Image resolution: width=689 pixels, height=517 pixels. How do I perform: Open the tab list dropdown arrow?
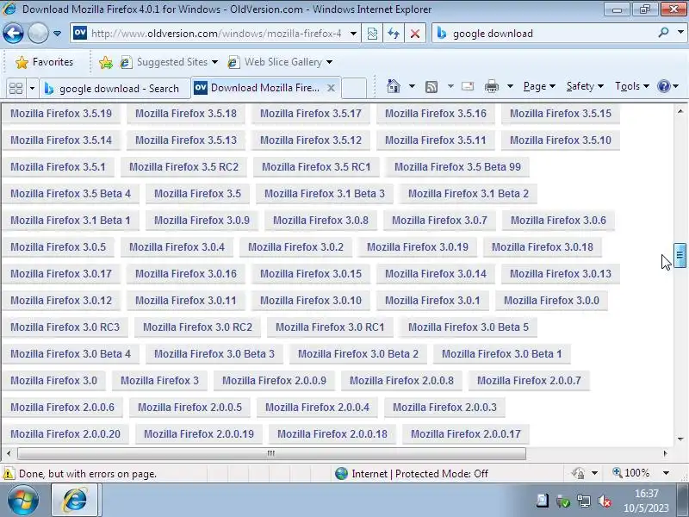32,89
